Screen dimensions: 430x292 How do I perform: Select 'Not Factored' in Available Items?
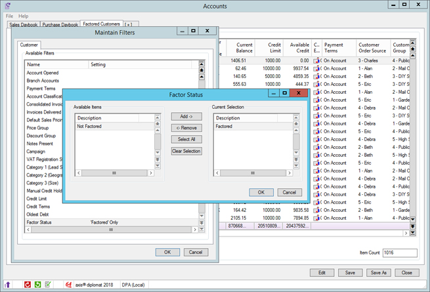pyautogui.click(x=115, y=127)
